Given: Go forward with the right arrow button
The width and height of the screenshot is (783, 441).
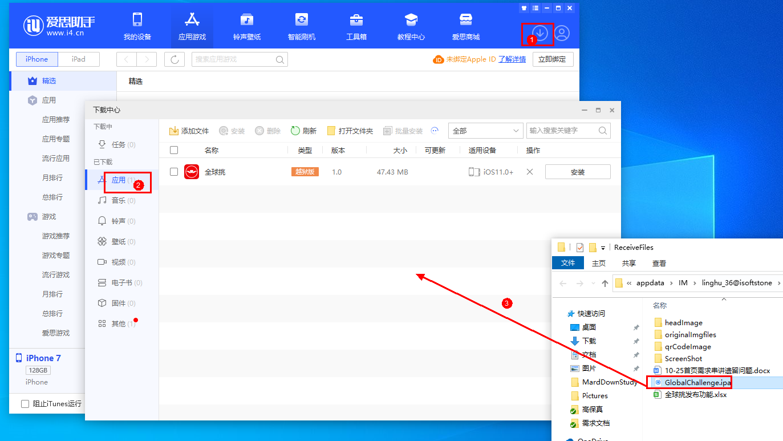Looking at the screenshot, I should click(x=147, y=59).
